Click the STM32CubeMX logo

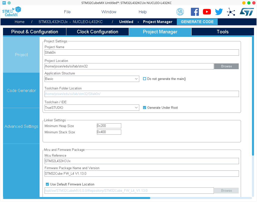[12, 12]
